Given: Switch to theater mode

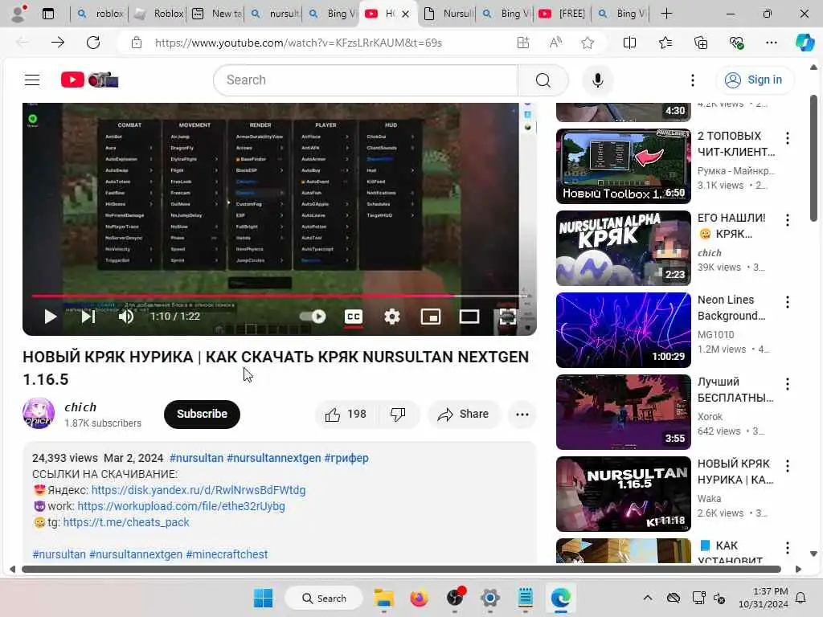Looking at the screenshot, I should coord(469,317).
